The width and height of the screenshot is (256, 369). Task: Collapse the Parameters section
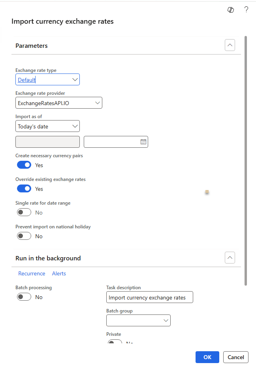point(230,45)
